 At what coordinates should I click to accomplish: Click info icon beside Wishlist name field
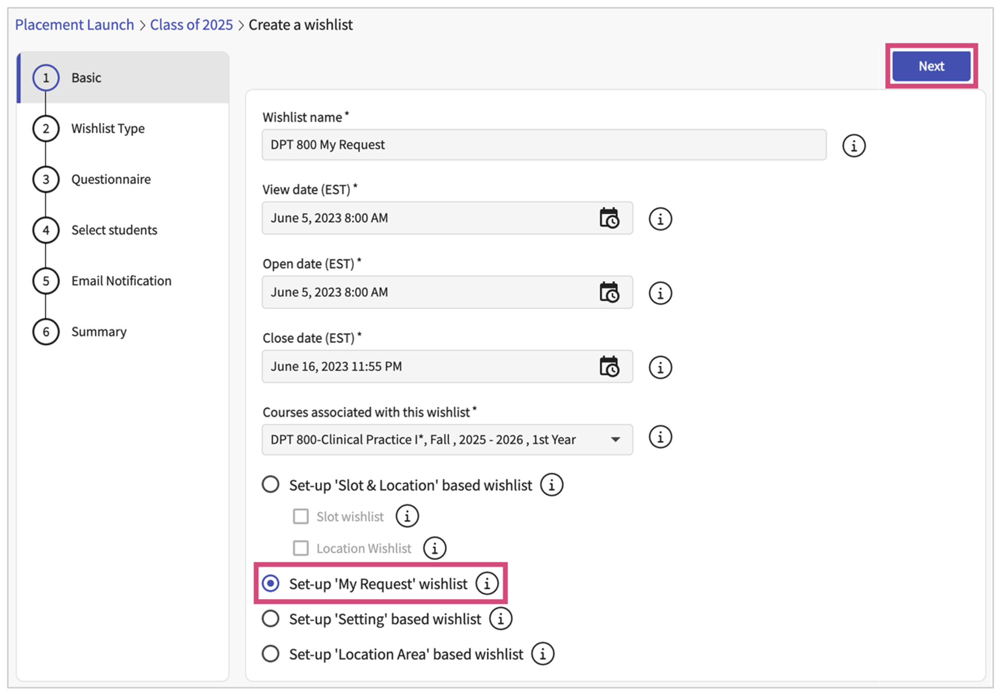[x=853, y=146]
